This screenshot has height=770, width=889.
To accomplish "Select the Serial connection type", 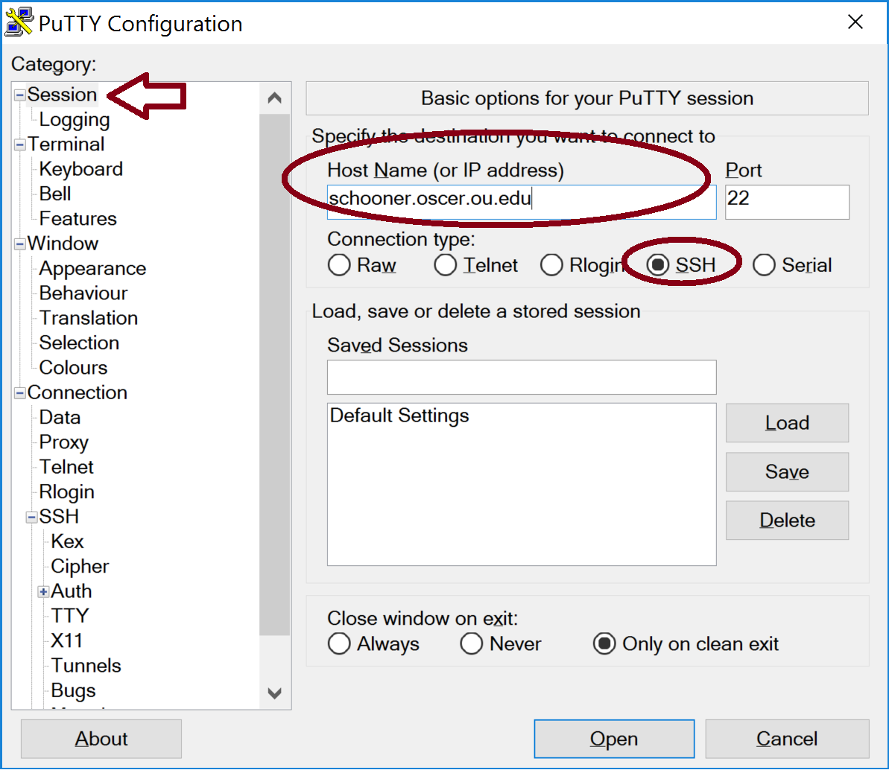I will pyautogui.click(x=765, y=265).
